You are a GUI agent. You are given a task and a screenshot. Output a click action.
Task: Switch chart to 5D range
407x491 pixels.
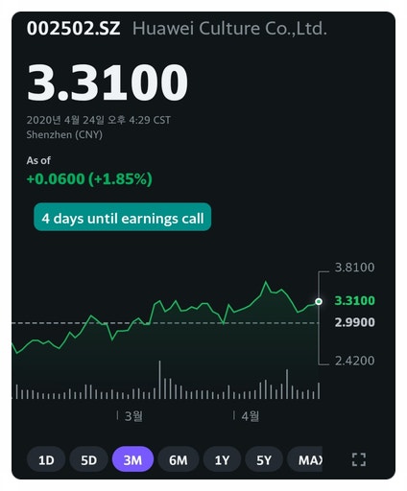point(88,460)
